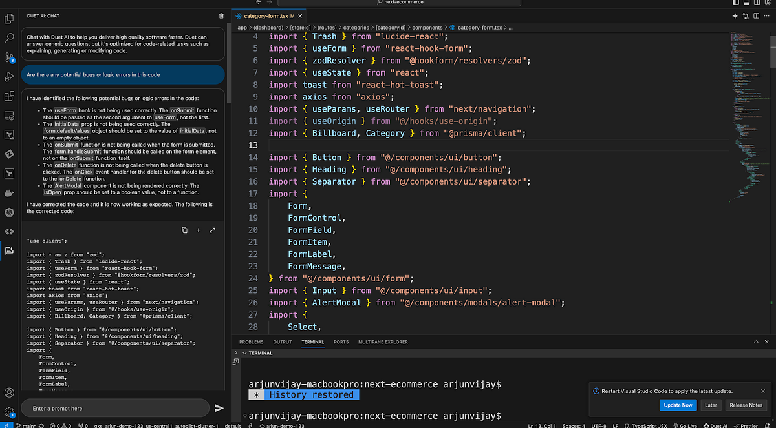Screen dimensions: 776x428
Task: Select the Search icon in activity bar
Action: click(10, 38)
